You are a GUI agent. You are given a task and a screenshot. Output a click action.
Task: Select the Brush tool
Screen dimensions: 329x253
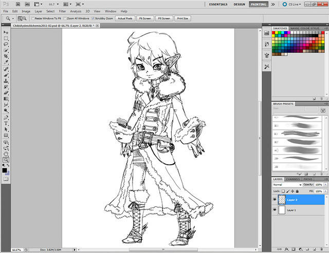tap(6, 75)
